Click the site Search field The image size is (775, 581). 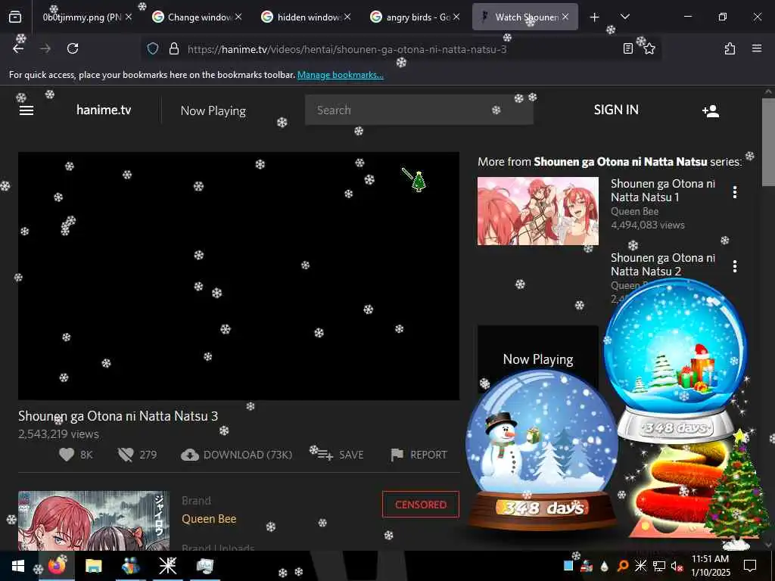419,110
